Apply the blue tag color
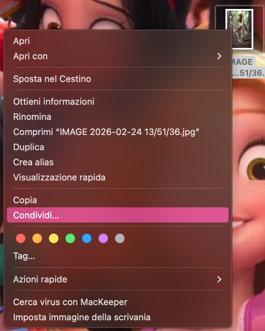The width and height of the screenshot is (265, 331). tap(87, 239)
